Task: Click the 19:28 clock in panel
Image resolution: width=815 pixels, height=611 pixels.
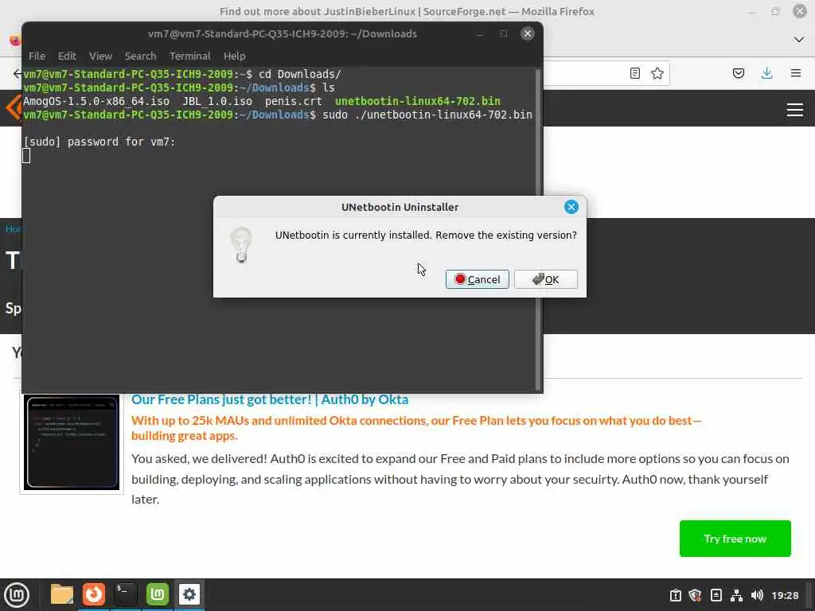Action: tap(785, 595)
